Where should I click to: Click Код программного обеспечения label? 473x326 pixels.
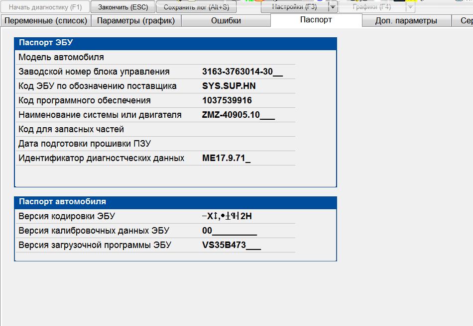click(85, 100)
